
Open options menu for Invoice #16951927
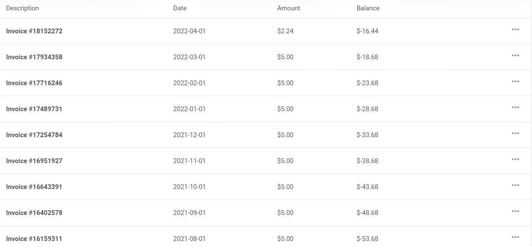coord(515,160)
